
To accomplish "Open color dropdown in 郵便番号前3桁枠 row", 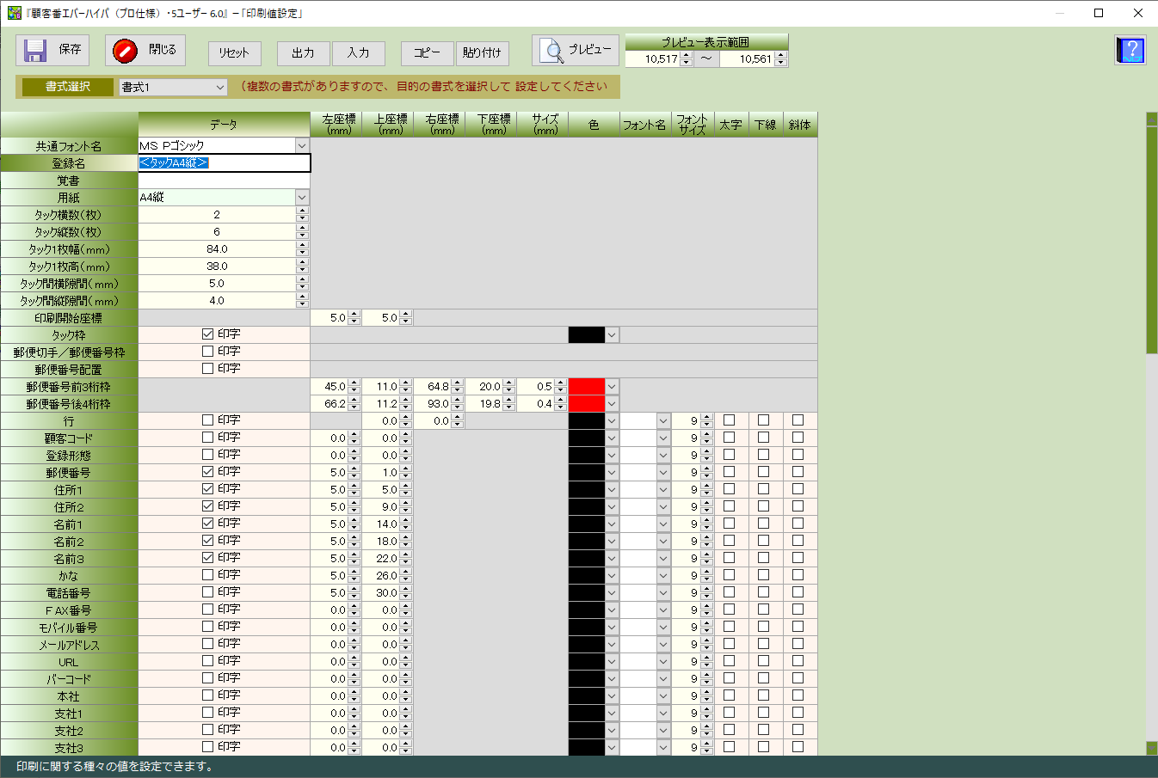I will (612, 387).
